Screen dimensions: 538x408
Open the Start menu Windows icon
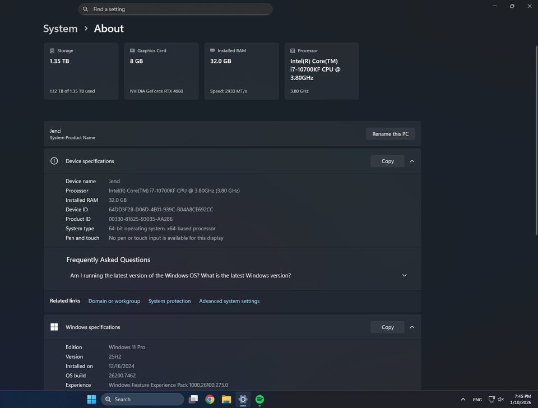(x=91, y=399)
